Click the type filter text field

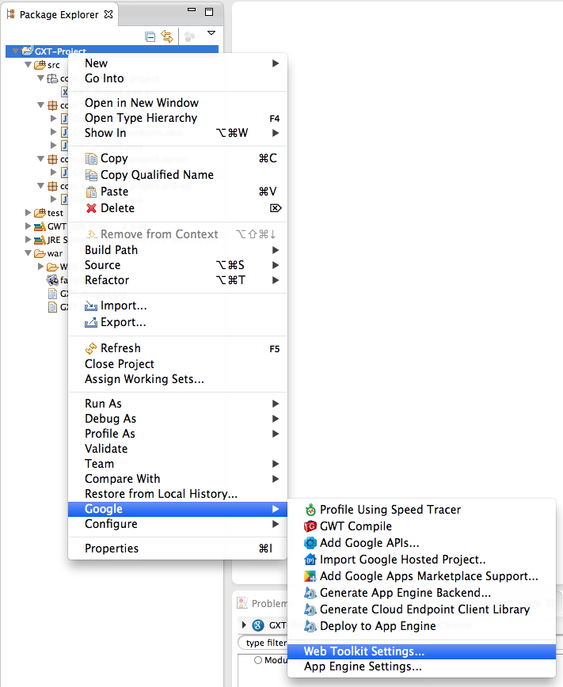[x=263, y=643]
